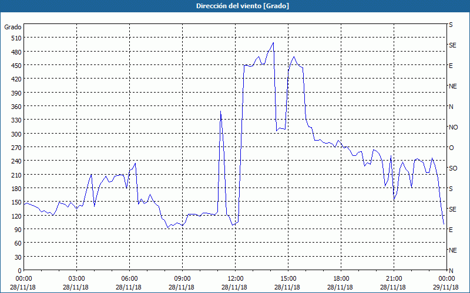This screenshot has height=293, width=470.
Task: Select the 180 degree axis label
Action: (16, 189)
